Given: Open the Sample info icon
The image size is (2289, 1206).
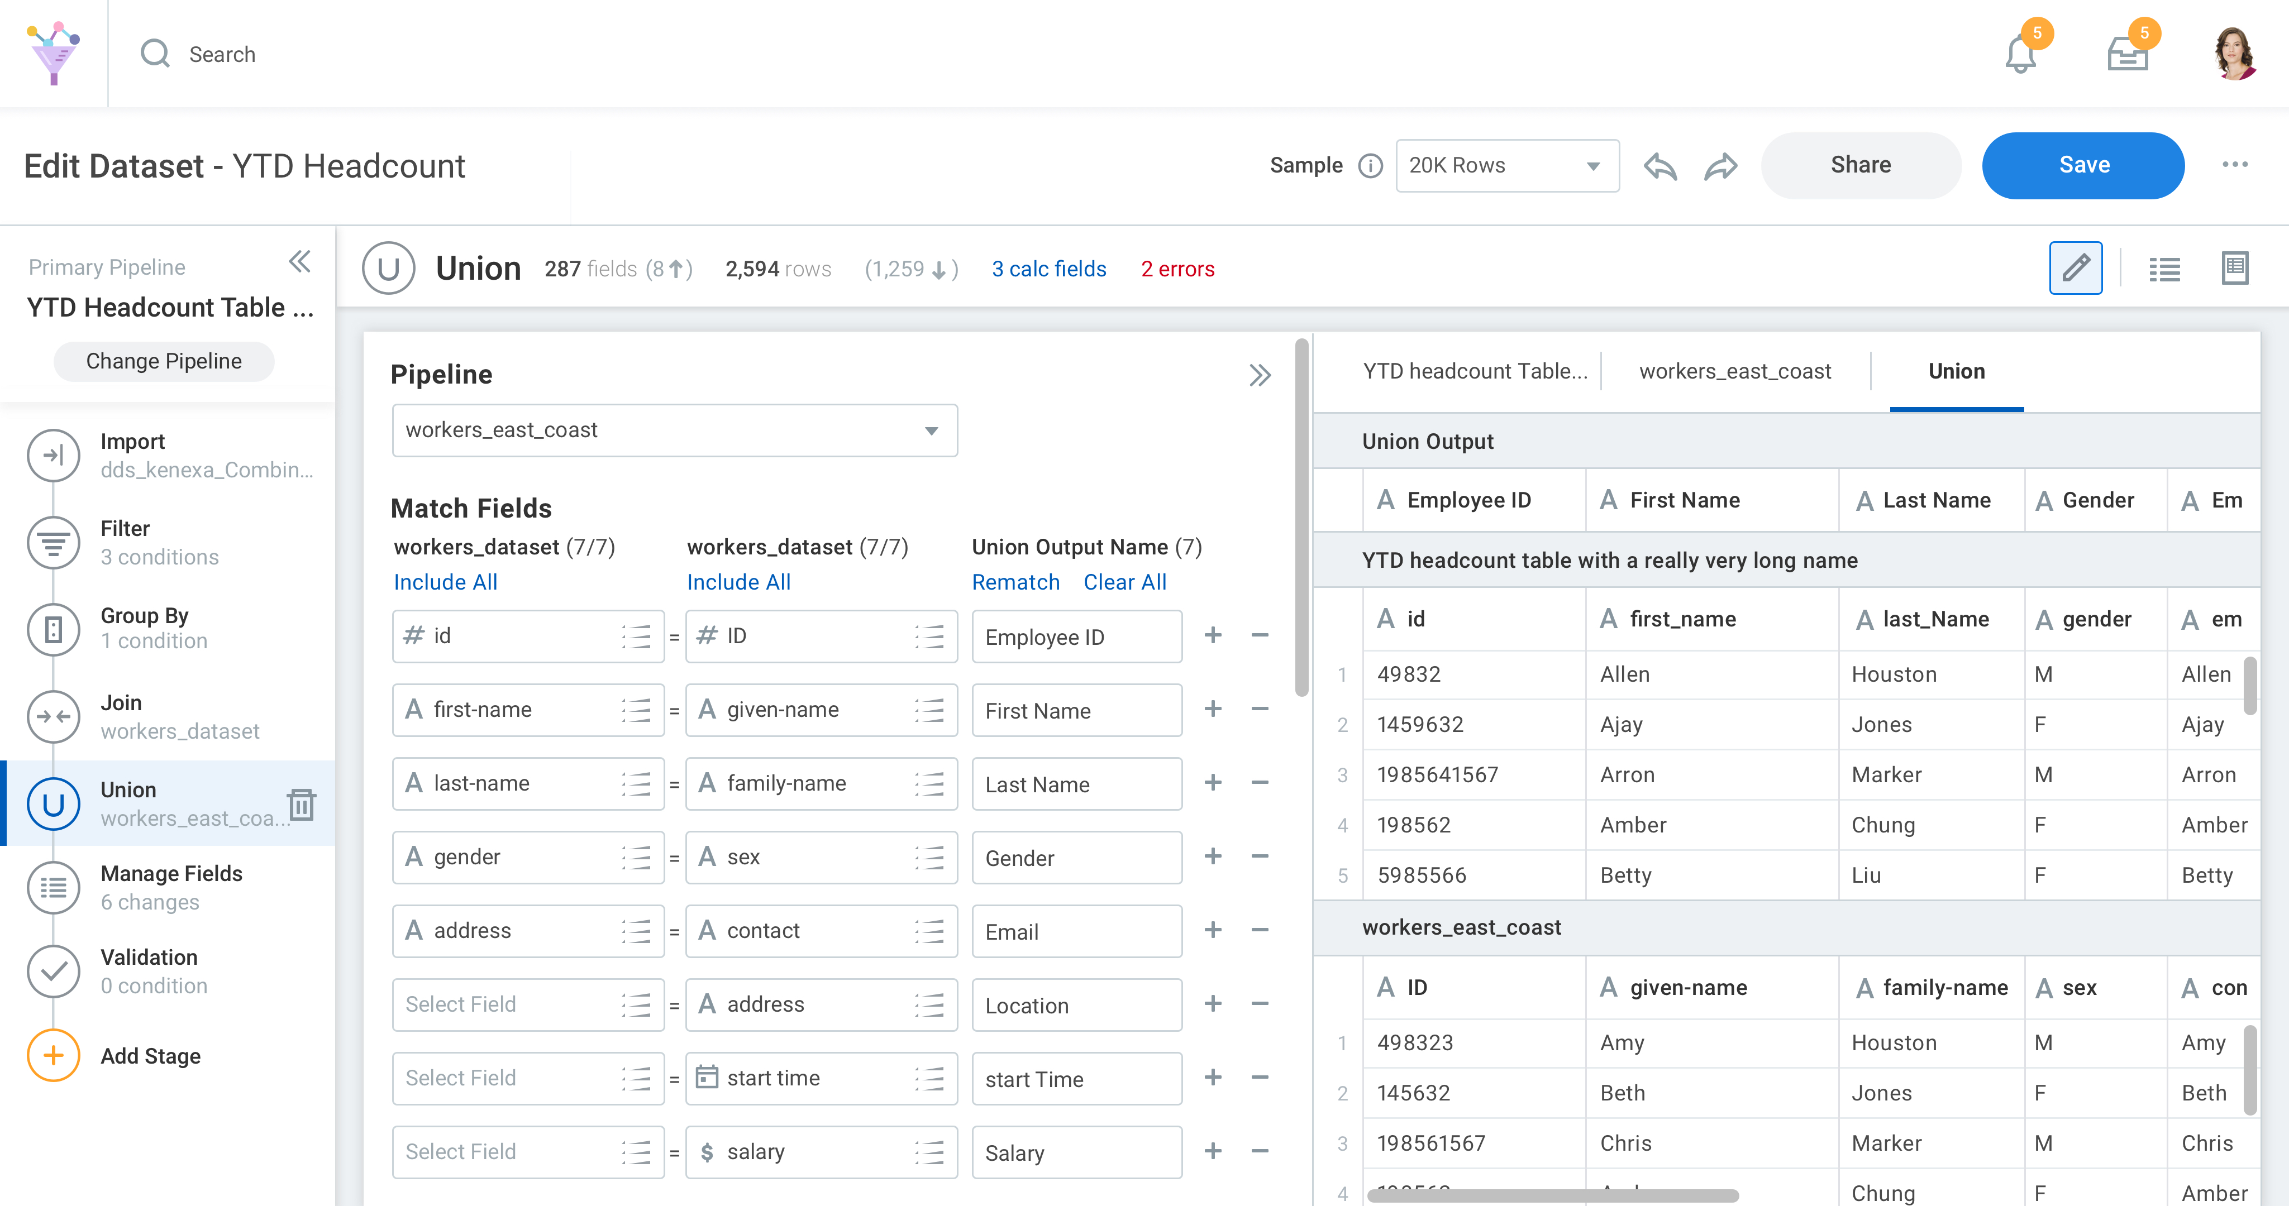Looking at the screenshot, I should click(1370, 166).
